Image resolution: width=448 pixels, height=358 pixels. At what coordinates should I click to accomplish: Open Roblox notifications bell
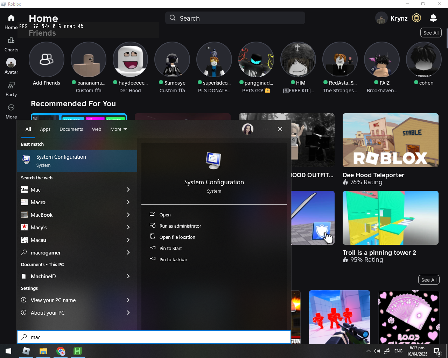point(433,18)
